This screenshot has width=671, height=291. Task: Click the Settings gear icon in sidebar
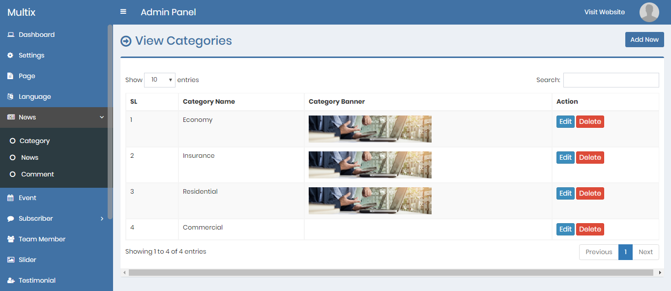(10, 56)
